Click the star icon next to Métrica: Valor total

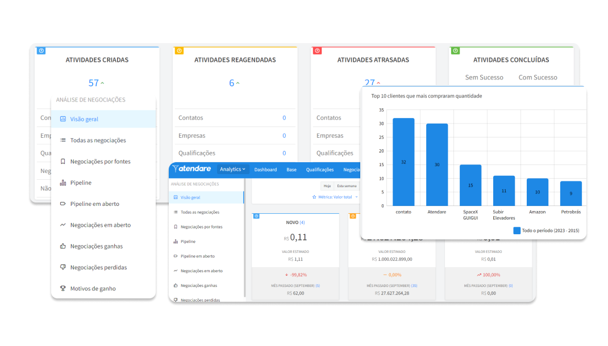[x=314, y=197]
